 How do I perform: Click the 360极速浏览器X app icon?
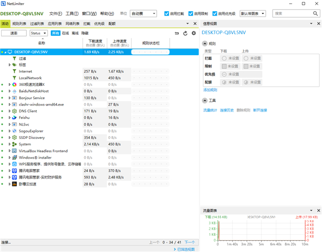pyautogui.click(x=14, y=84)
